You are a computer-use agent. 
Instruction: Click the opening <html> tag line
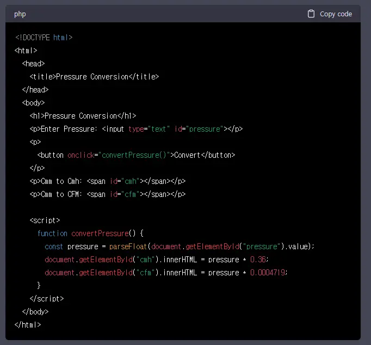[x=26, y=51]
